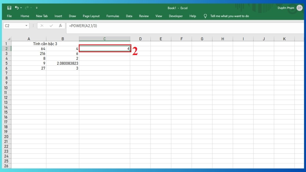The image size is (306, 172).
Task: Open the Undo history dropdown
Action: click(21, 8)
